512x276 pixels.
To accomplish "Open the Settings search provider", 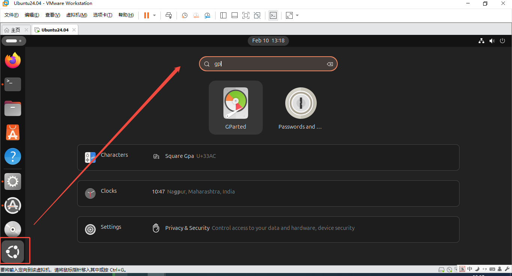I will 103,229.
